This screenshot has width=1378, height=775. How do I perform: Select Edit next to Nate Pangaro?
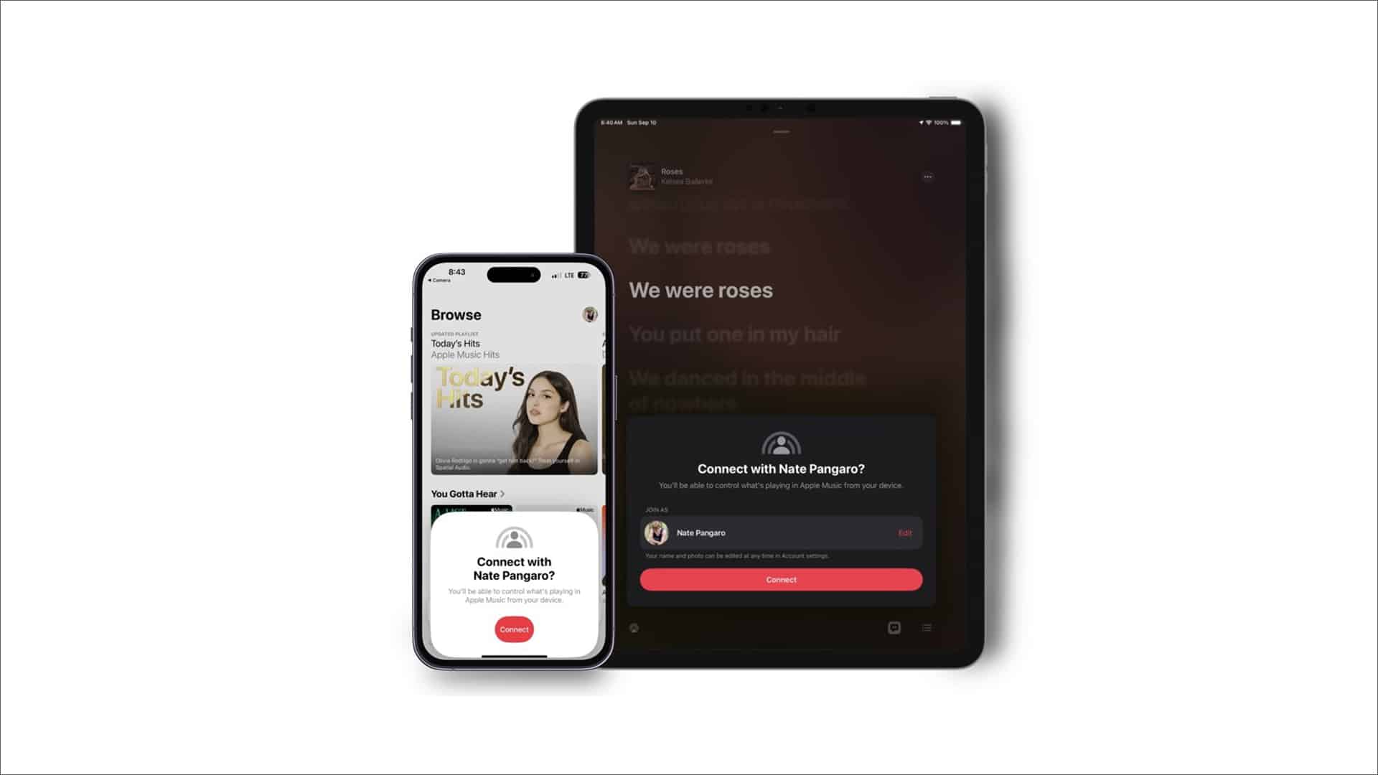coord(904,532)
